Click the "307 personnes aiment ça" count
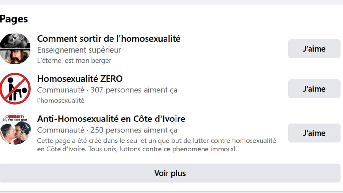Image resolution: width=343 pixels, height=193 pixels. [x=134, y=90]
